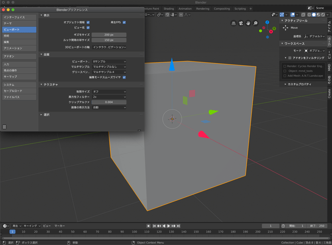Toggle viewport gizmo visibility button
The image size is (332, 245).
click(x=282, y=15)
